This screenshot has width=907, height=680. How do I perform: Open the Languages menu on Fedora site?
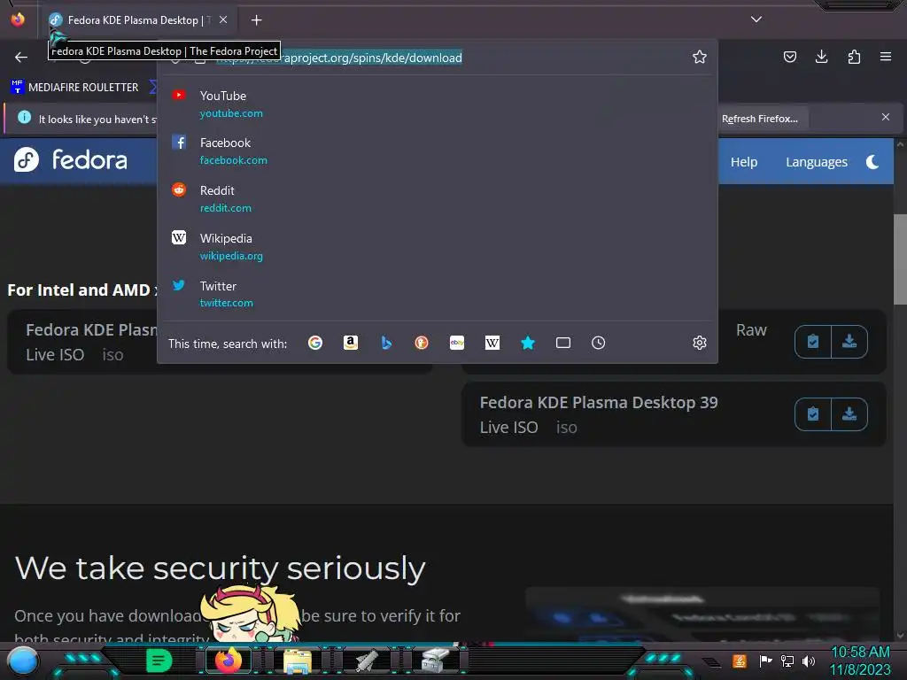coord(816,162)
